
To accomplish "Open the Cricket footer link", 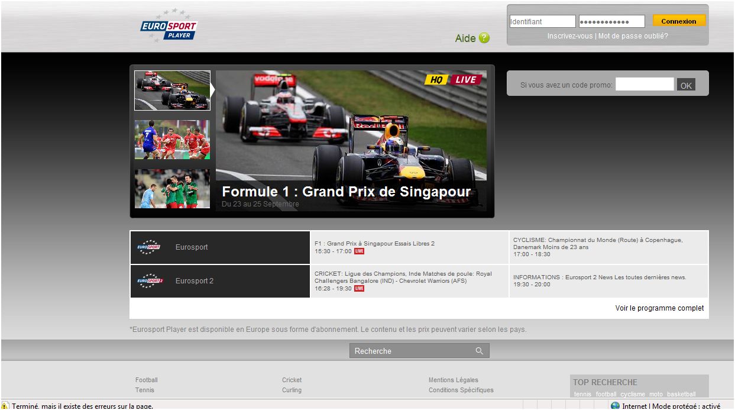I will 292,380.
